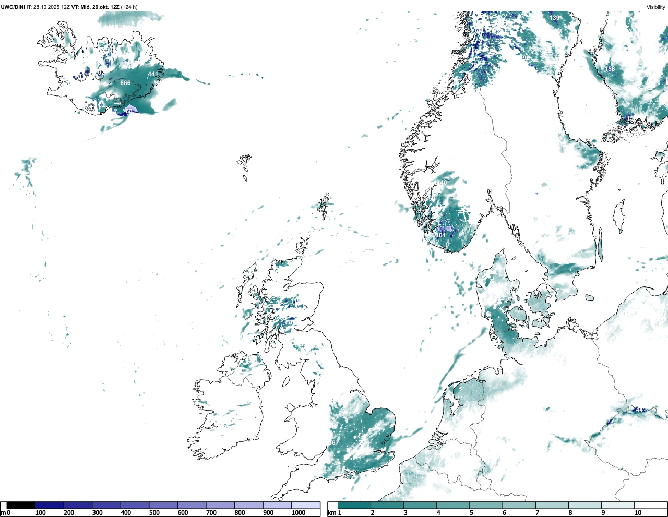Screen dimensions: 668x517
Task: Click the "441" value over east Iceland
Action: click(153, 74)
